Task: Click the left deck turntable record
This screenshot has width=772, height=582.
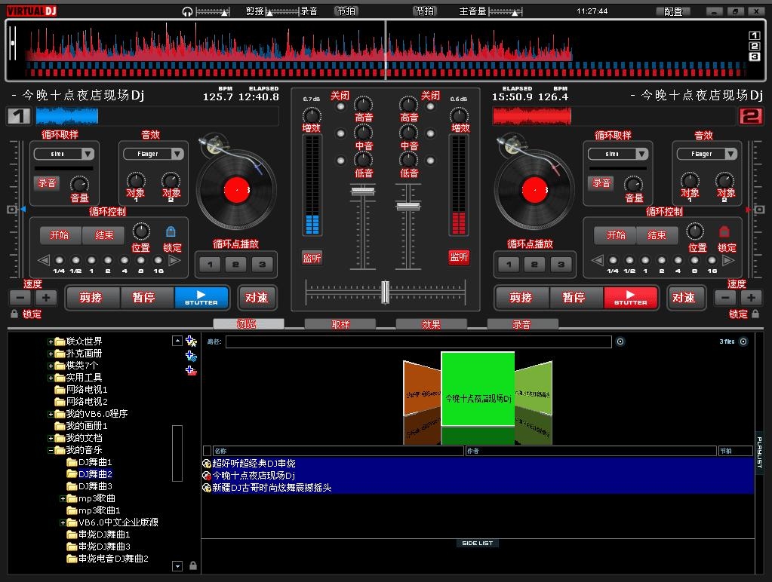Action: [236, 190]
